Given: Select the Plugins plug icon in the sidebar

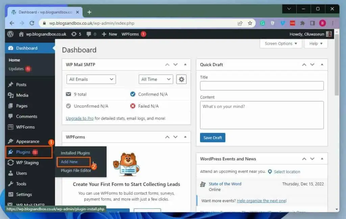Looking at the screenshot, I should click(10, 152).
